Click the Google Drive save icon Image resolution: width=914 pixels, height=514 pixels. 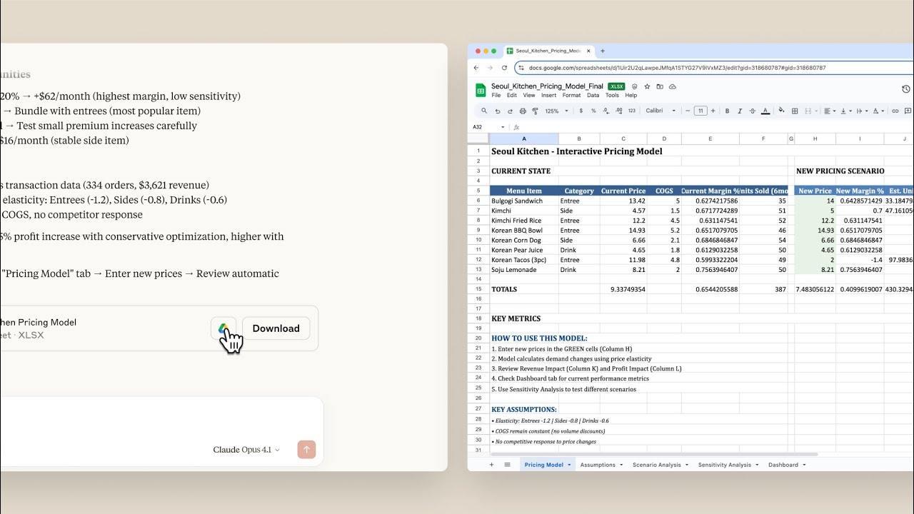224,328
